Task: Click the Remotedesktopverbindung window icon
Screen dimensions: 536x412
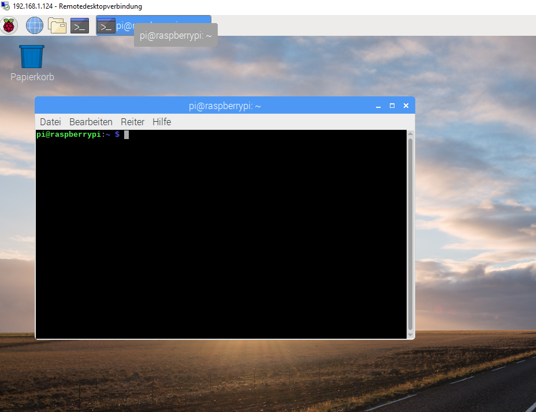Action: click(5, 6)
